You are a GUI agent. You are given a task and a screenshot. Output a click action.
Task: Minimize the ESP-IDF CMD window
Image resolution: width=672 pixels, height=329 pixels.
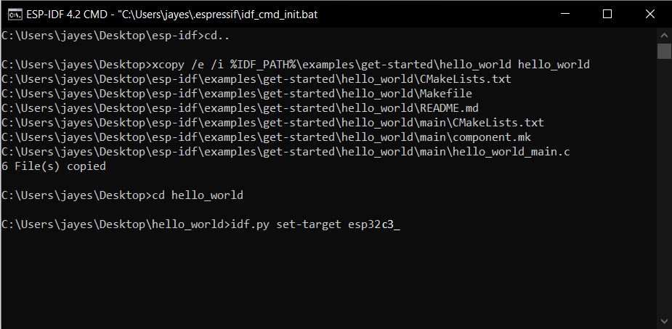tap(565, 14)
